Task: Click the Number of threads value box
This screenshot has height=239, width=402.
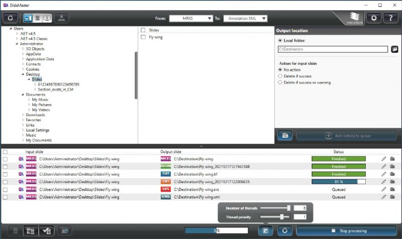Action: pyautogui.click(x=300, y=208)
